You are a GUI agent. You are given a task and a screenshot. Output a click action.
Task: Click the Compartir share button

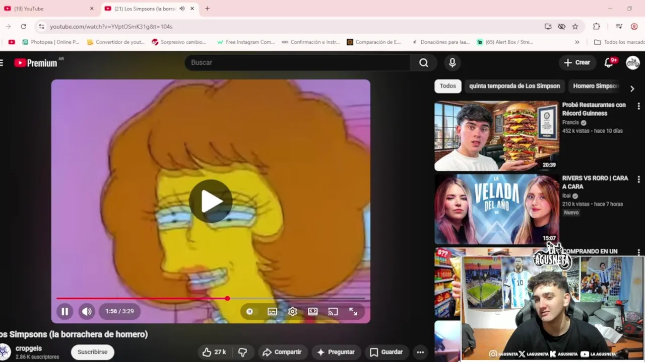click(x=282, y=352)
